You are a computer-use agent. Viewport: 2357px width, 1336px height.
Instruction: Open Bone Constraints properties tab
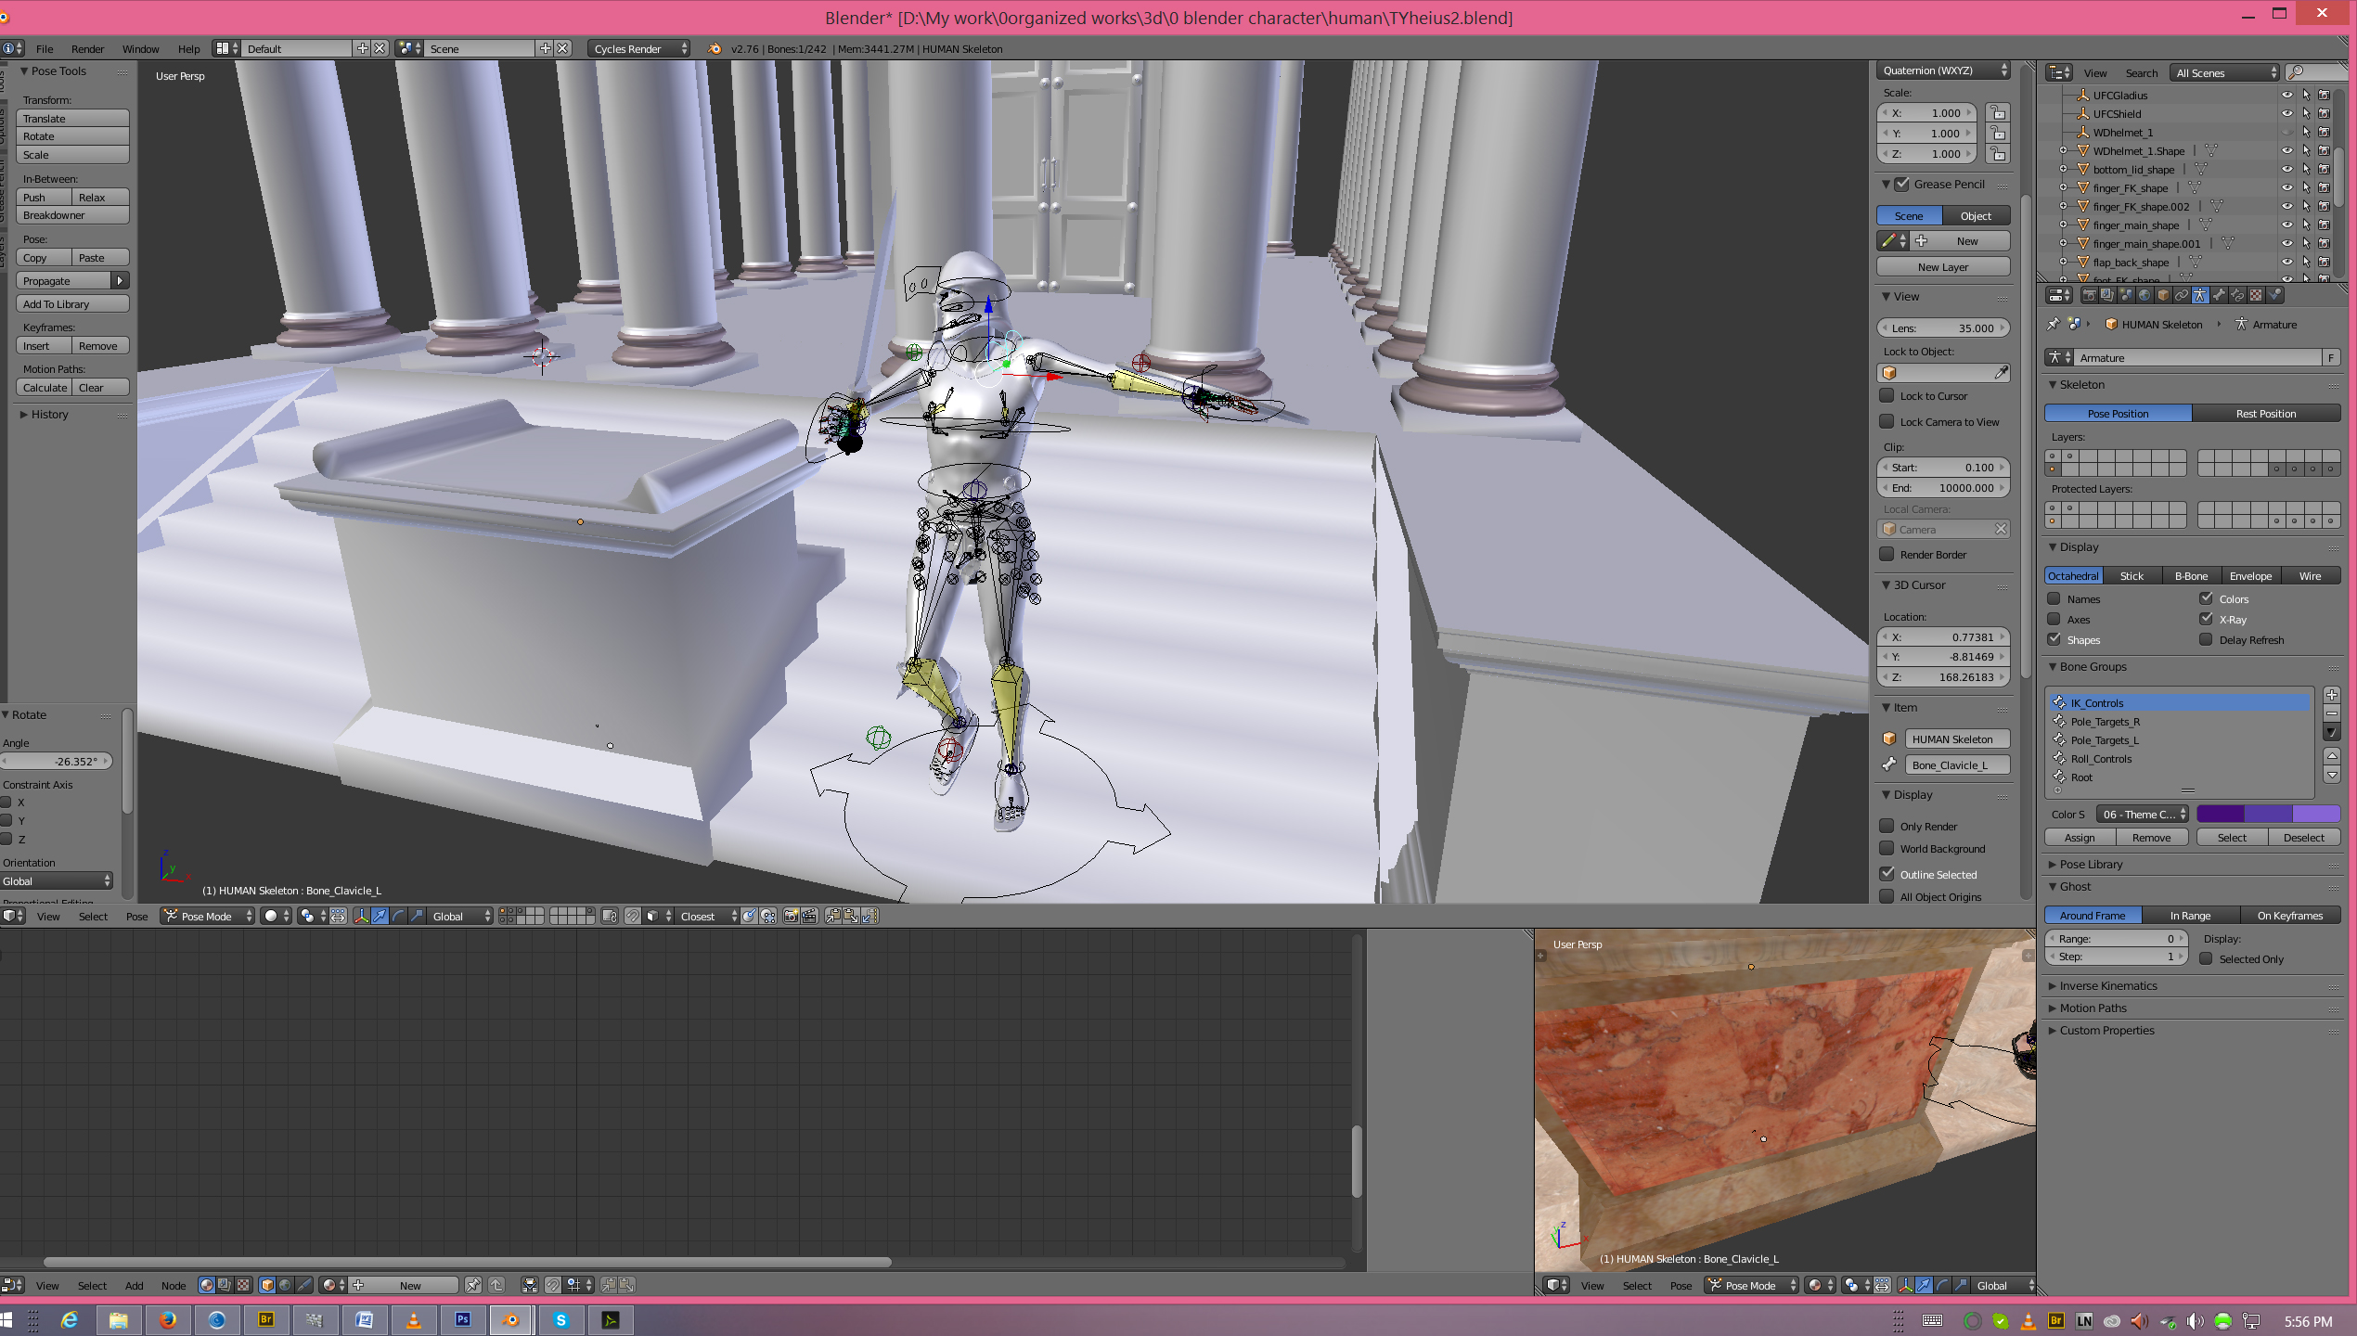click(x=2237, y=295)
